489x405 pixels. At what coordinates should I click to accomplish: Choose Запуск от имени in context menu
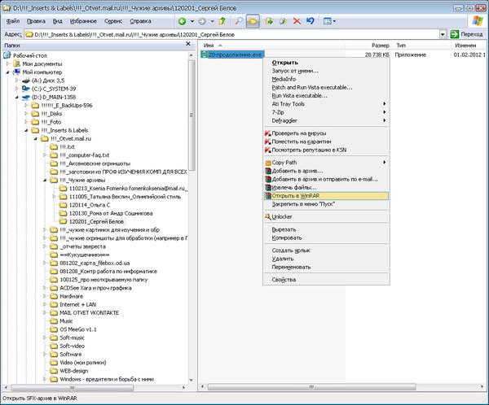[326, 71]
